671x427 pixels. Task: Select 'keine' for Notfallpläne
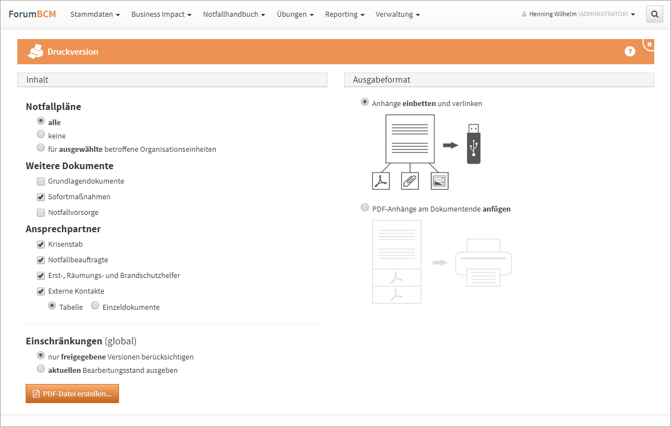click(x=41, y=135)
